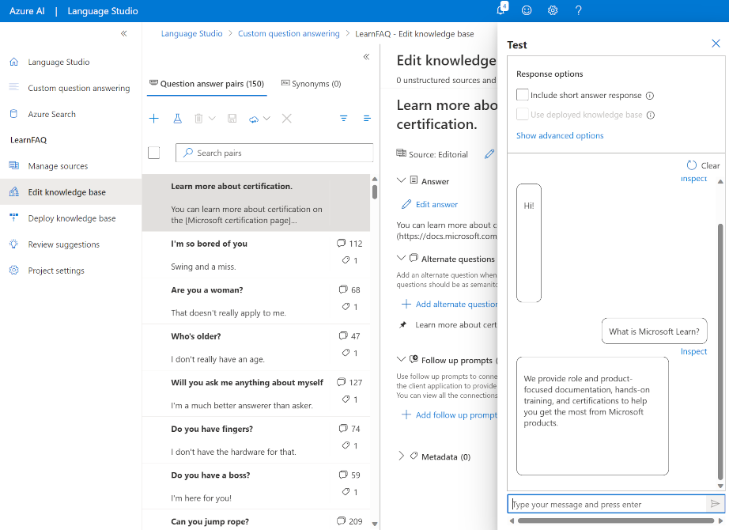Click the Review suggestions lightbulb icon
729x530 pixels.
pyautogui.click(x=14, y=244)
